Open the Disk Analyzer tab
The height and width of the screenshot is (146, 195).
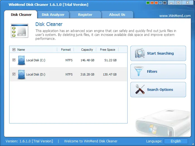click(x=53, y=15)
